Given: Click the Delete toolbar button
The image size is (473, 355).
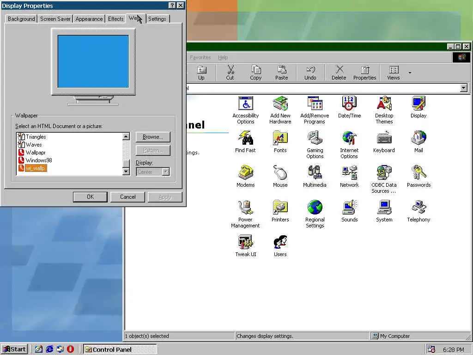Looking at the screenshot, I should click(339, 73).
